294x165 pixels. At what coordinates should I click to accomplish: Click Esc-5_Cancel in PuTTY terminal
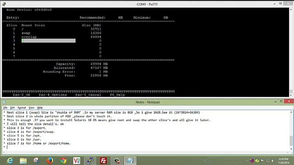[x=88, y=95]
